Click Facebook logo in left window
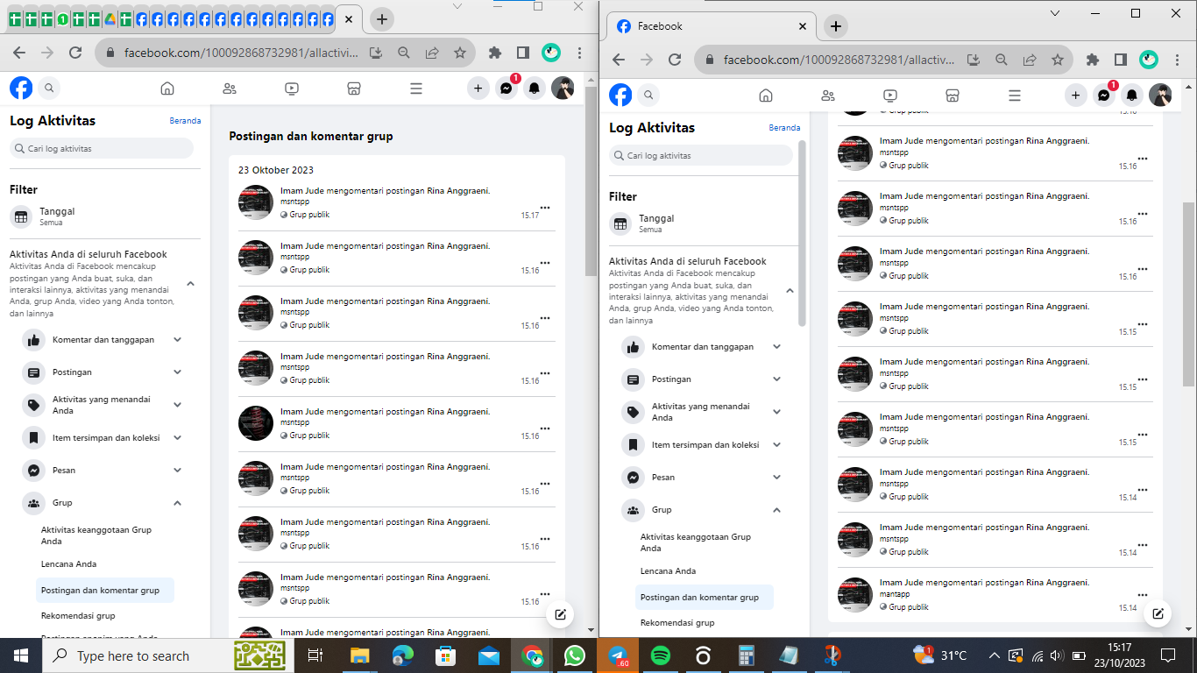The image size is (1197, 673). 21,88
